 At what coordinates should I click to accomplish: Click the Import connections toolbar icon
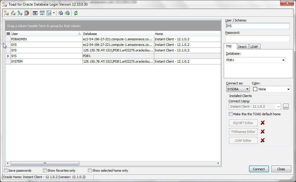tap(61, 13)
